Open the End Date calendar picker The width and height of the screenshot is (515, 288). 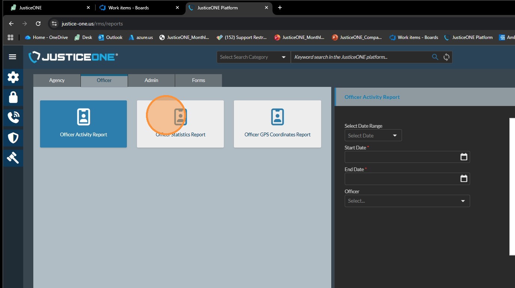coord(464,179)
